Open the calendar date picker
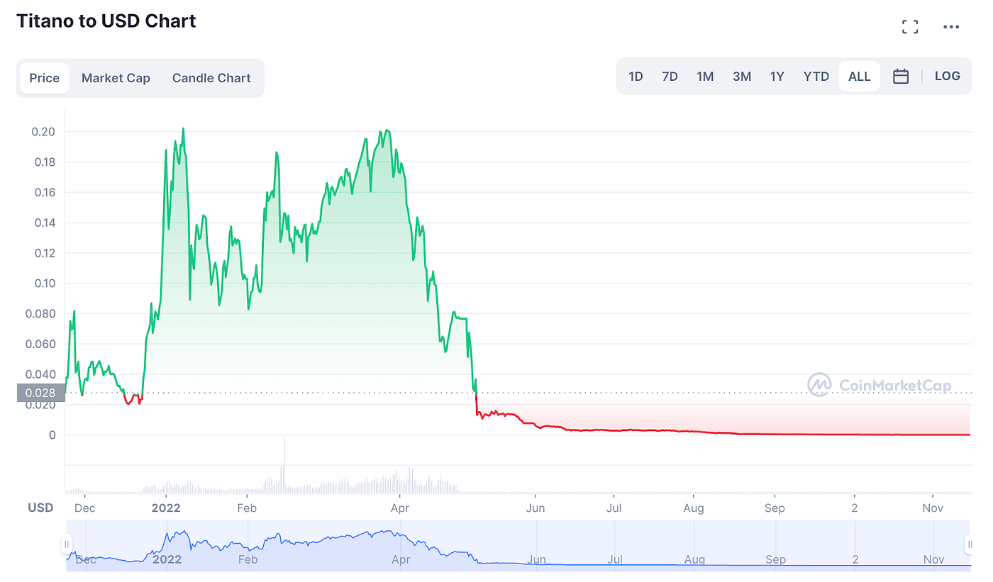993x582 pixels. 901,76
